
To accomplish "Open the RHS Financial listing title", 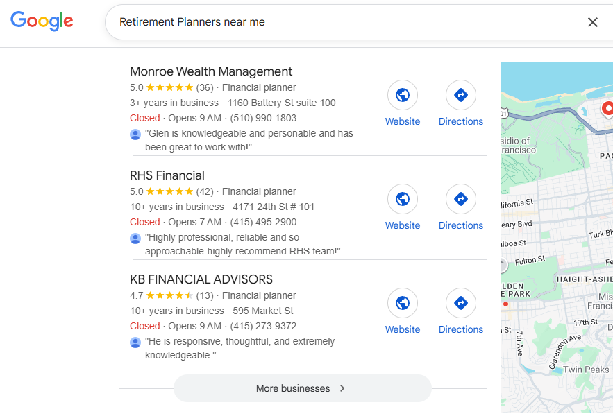I will click(x=167, y=175).
